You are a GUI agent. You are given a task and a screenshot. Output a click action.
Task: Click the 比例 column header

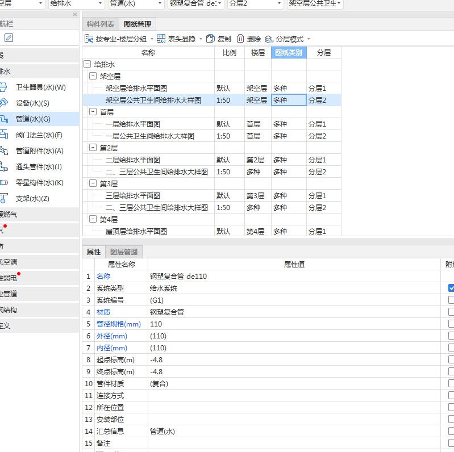(230, 52)
